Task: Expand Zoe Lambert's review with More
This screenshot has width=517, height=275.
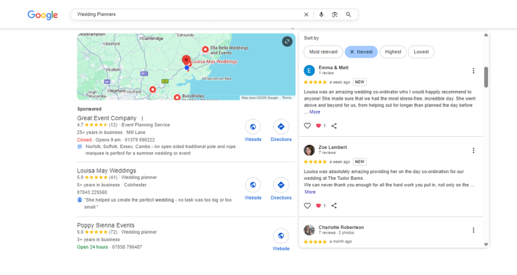Action: 310,192
